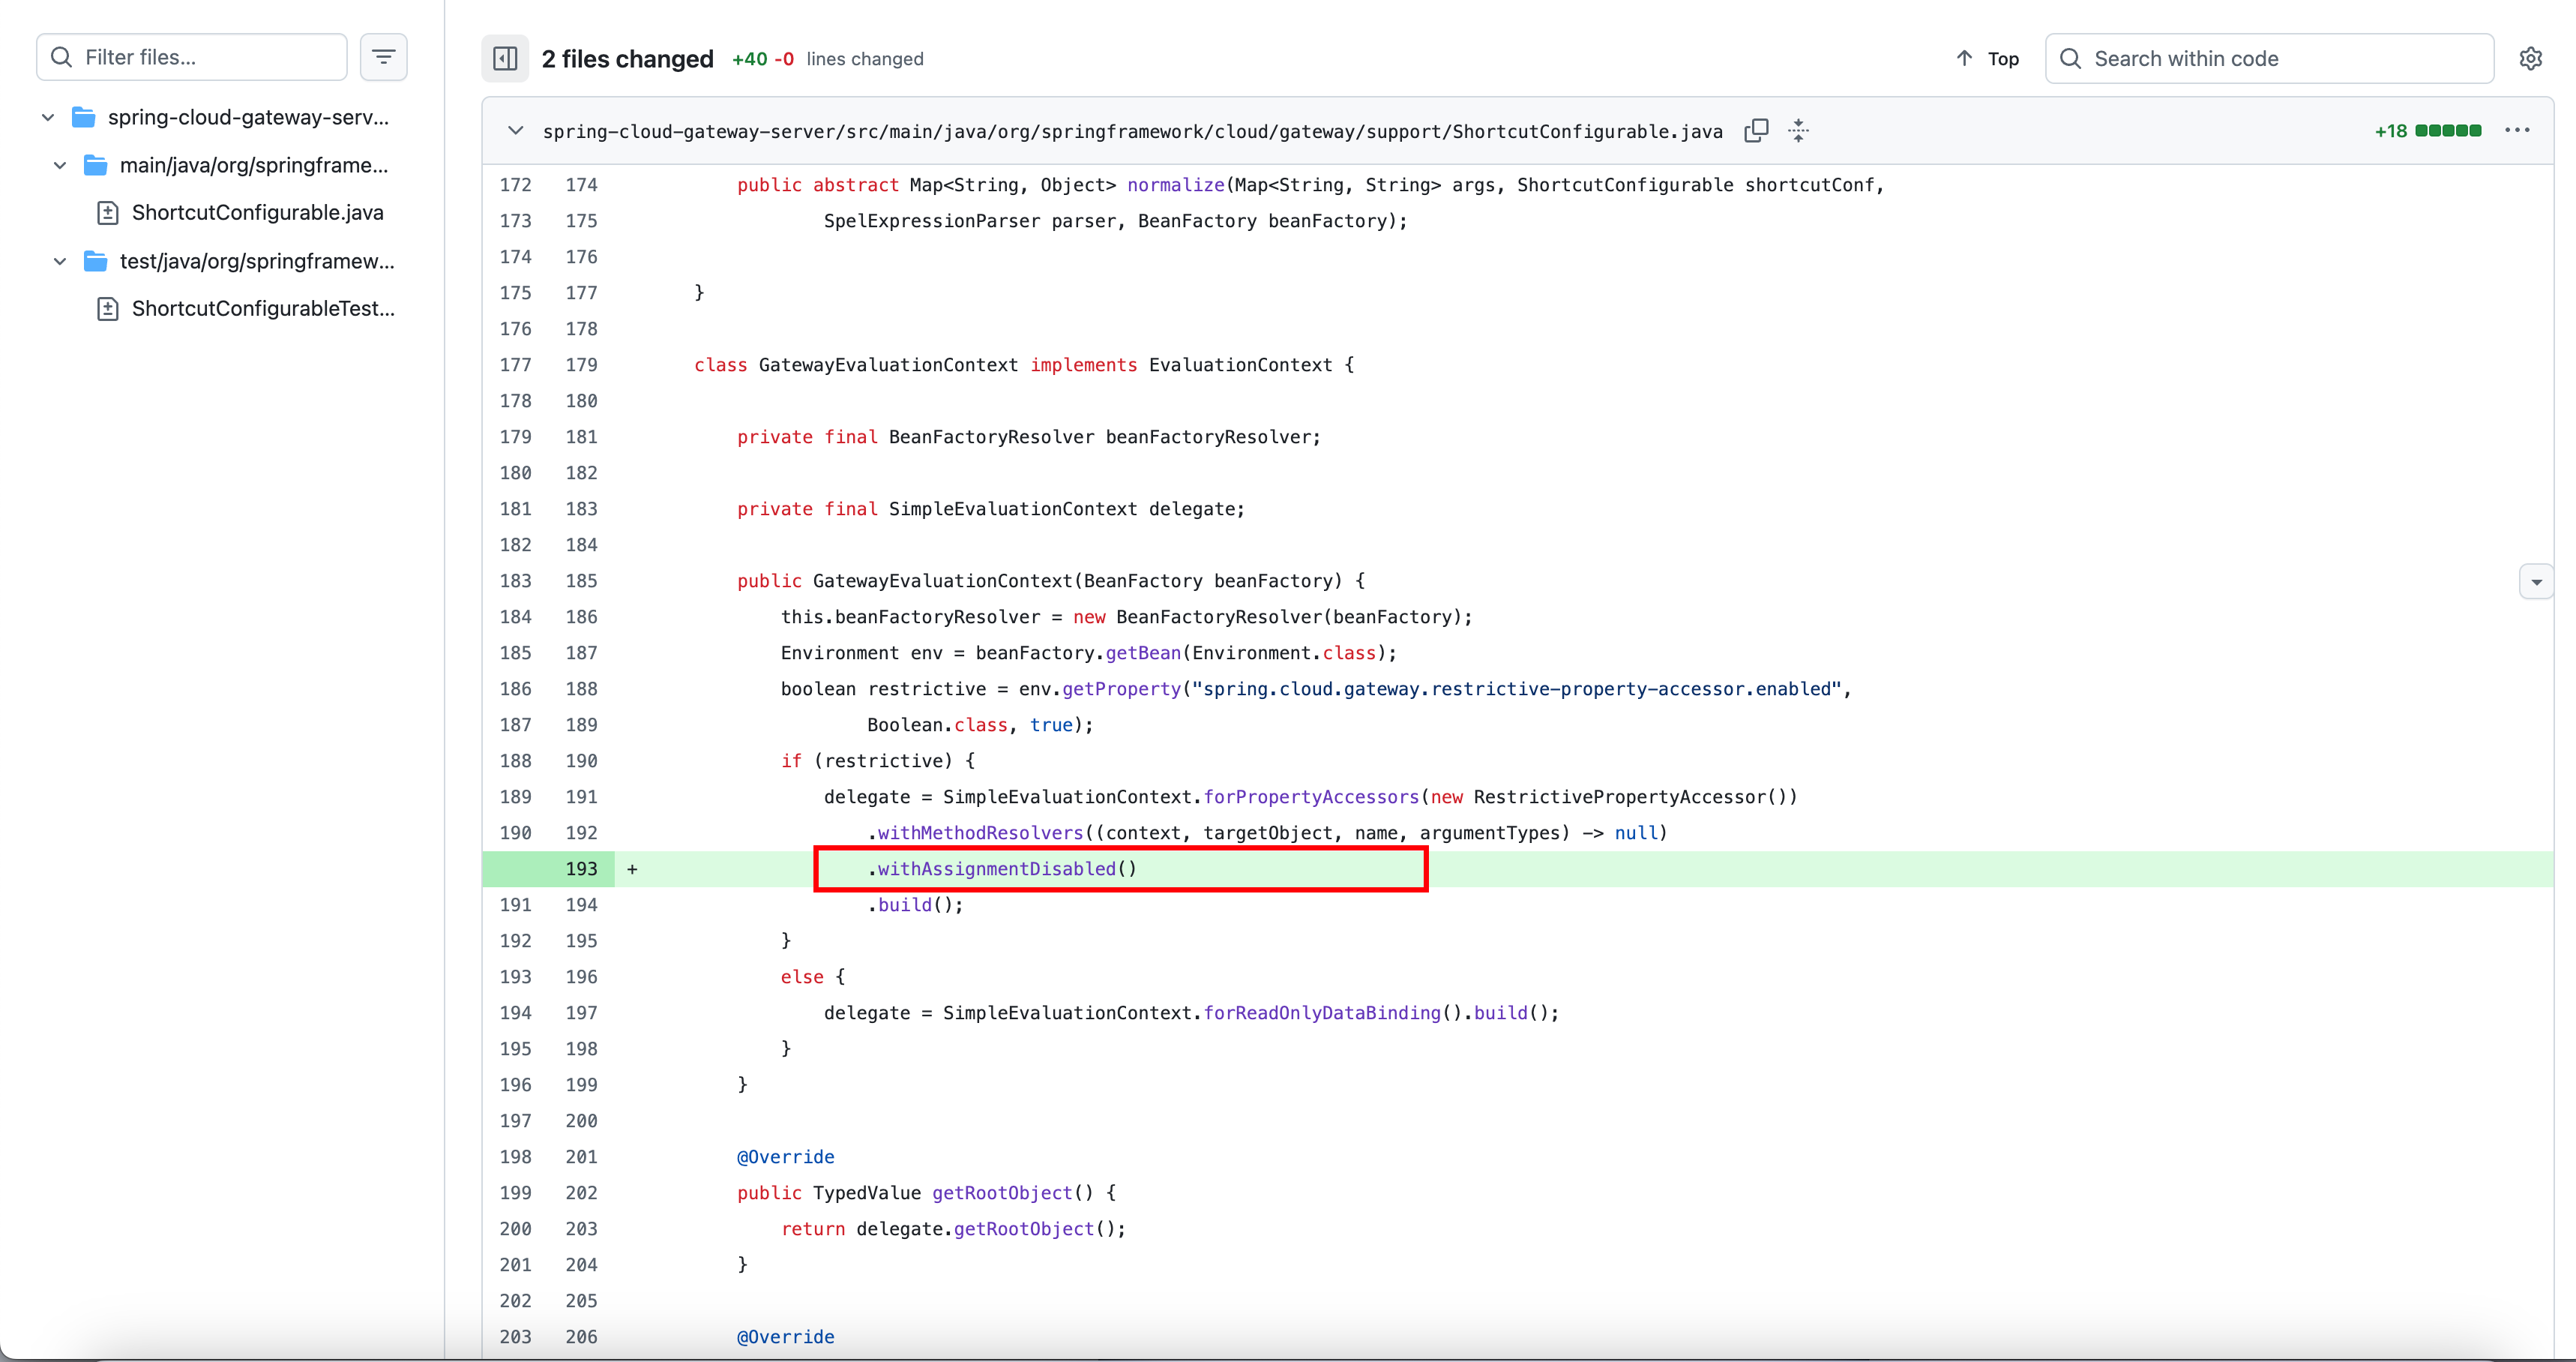Collapse the main/java/org/springframe... folder
This screenshot has width=2576, height=1362.
(x=60, y=165)
